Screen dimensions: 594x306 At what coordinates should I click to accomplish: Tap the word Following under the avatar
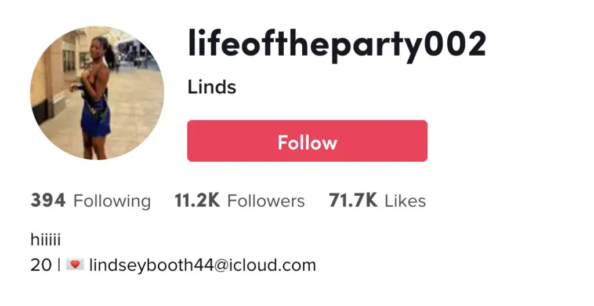pyautogui.click(x=112, y=201)
